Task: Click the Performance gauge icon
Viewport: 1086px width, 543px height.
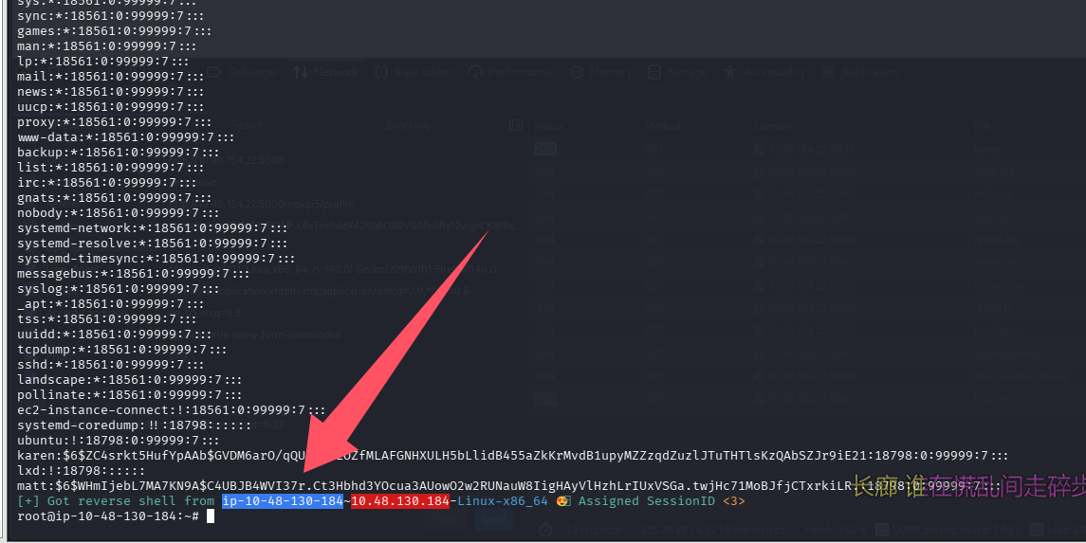Action: pos(476,72)
